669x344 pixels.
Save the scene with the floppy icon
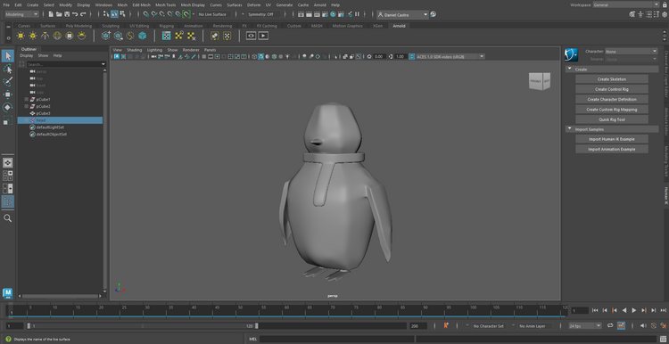pyautogui.click(x=67, y=14)
